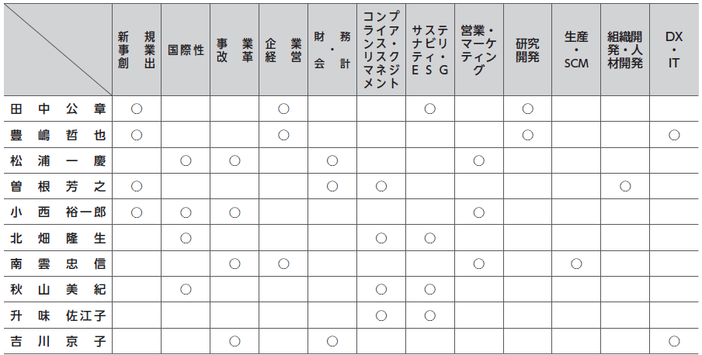Click the name 升味佐江子
Image resolution: width=702 pixels, height=355 pixels.
coord(57,316)
